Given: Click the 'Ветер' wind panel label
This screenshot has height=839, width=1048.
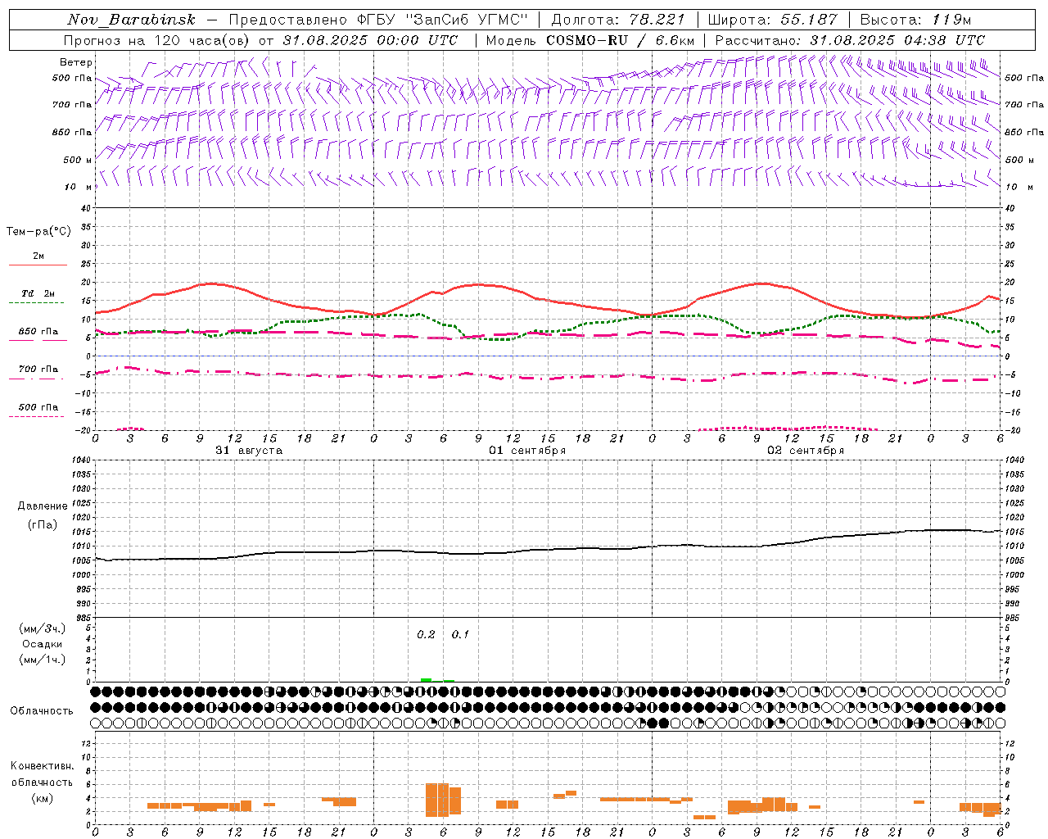Looking at the screenshot, I should pos(76,62).
